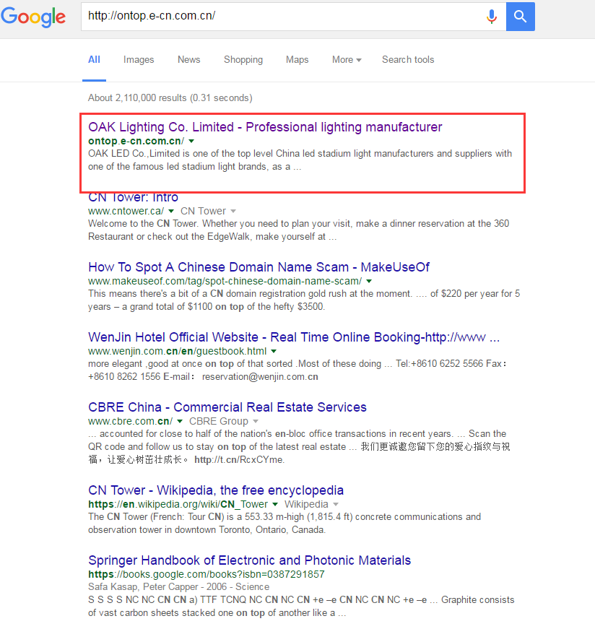This screenshot has width=595, height=629.
Task: Open WenJin Hotel Official Website result
Action: pyautogui.click(x=294, y=337)
